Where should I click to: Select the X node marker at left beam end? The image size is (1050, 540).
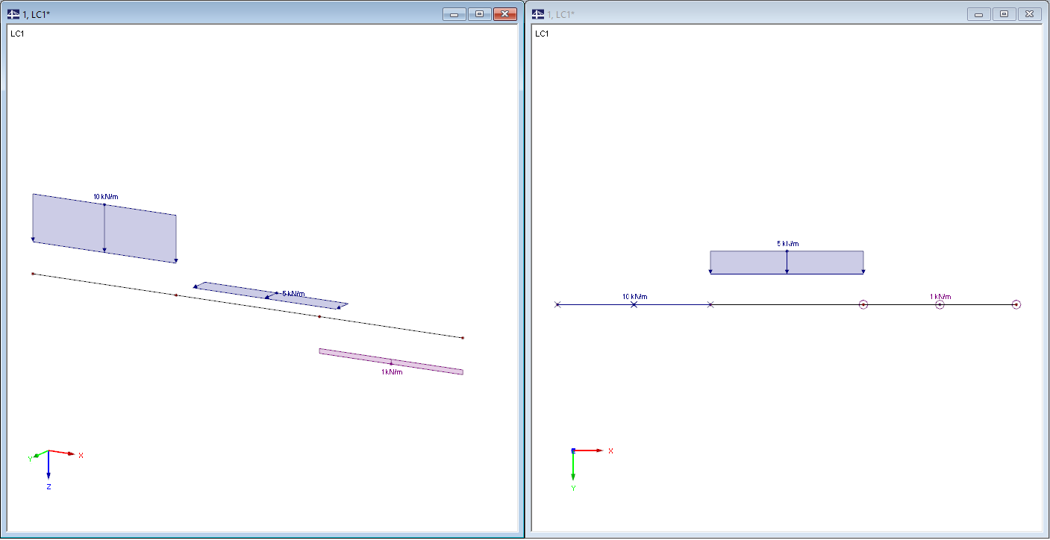[x=558, y=304]
